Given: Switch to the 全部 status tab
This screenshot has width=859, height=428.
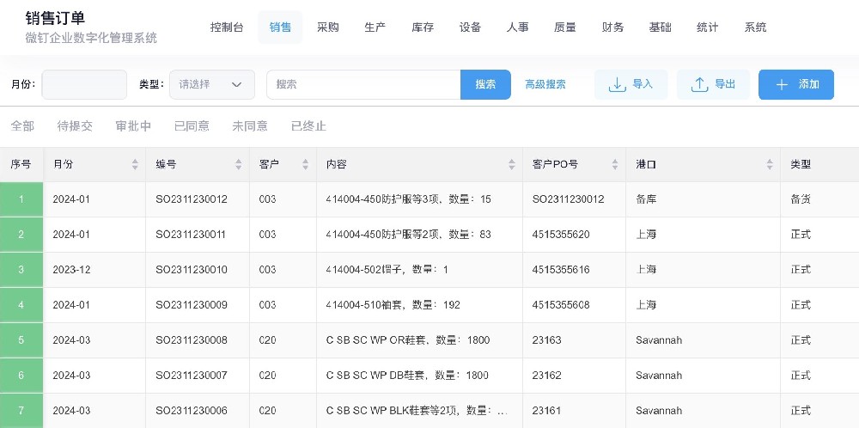Looking at the screenshot, I should pos(22,126).
